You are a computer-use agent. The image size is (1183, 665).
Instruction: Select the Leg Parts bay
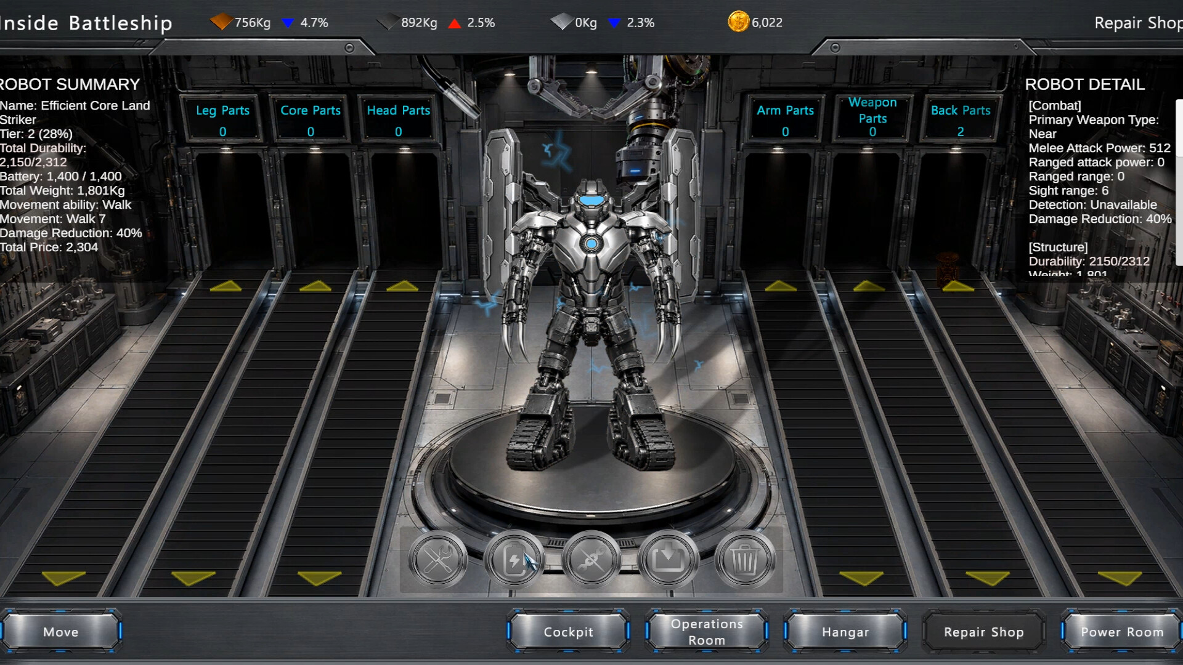coord(222,119)
